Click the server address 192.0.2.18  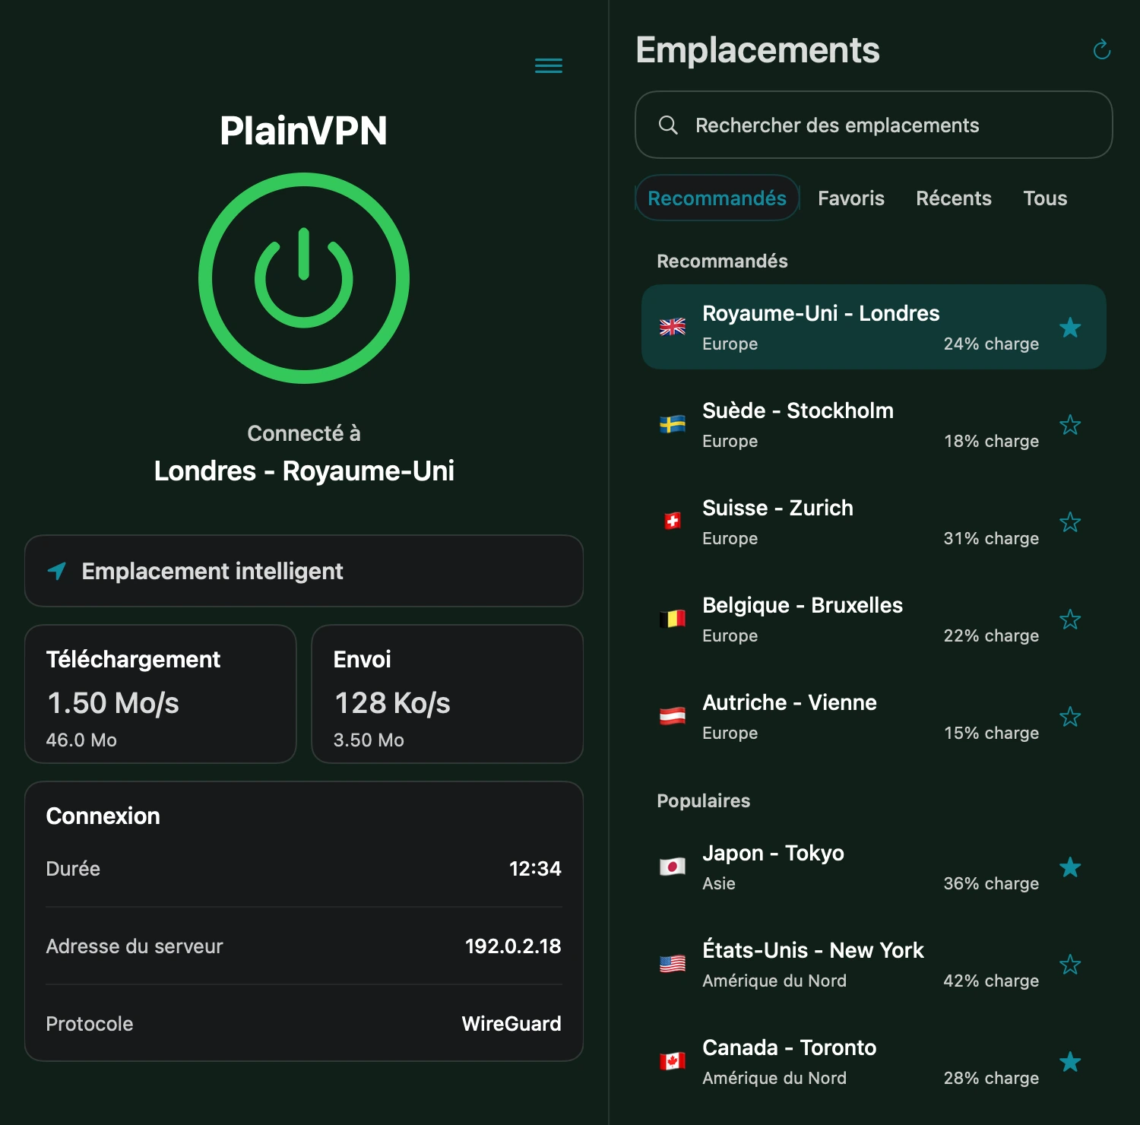point(513,946)
